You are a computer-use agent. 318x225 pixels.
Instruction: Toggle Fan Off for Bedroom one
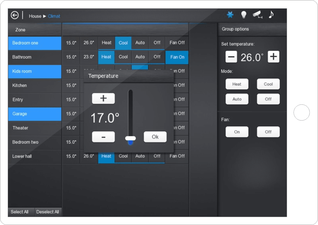click(177, 43)
